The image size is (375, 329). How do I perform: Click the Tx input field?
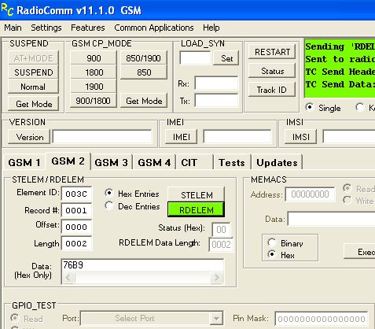click(216, 101)
